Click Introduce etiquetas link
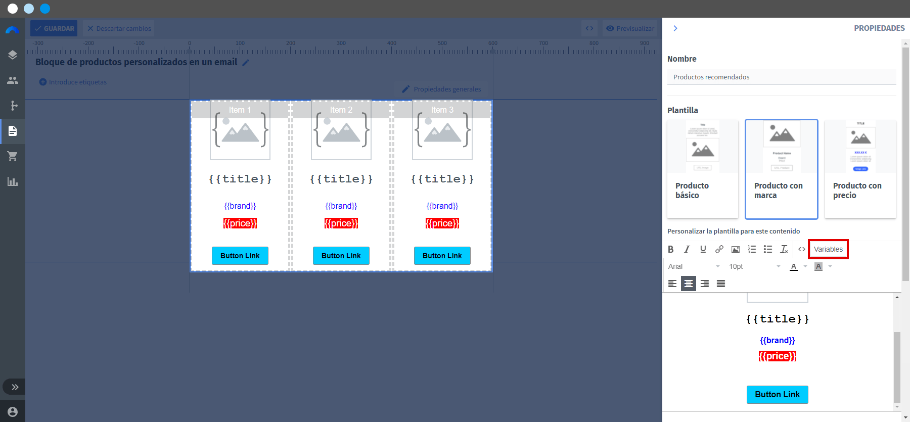Viewport: 910px width, 422px height. pyautogui.click(x=73, y=82)
